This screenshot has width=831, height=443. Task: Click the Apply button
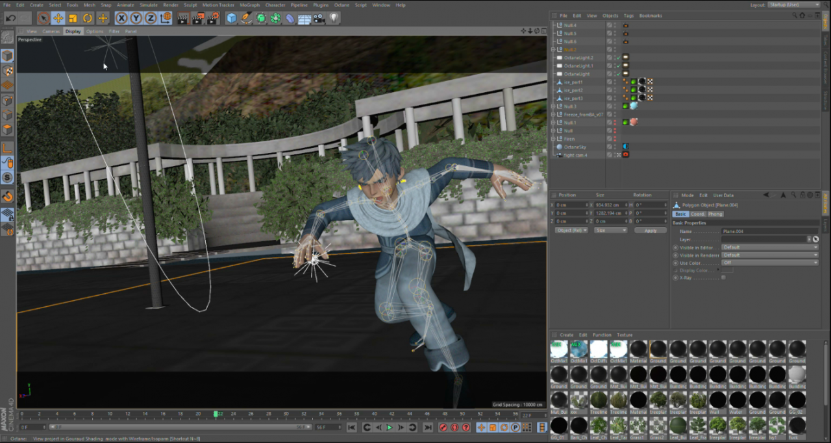[650, 230]
